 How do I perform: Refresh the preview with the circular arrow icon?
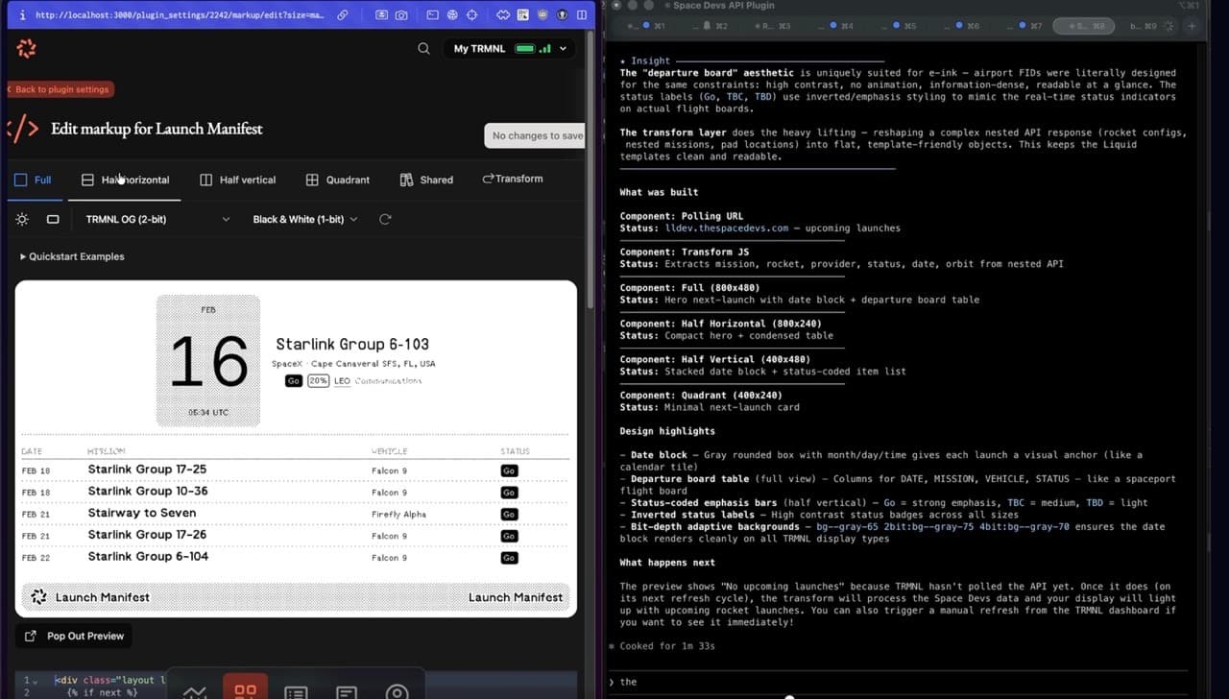(x=385, y=219)
